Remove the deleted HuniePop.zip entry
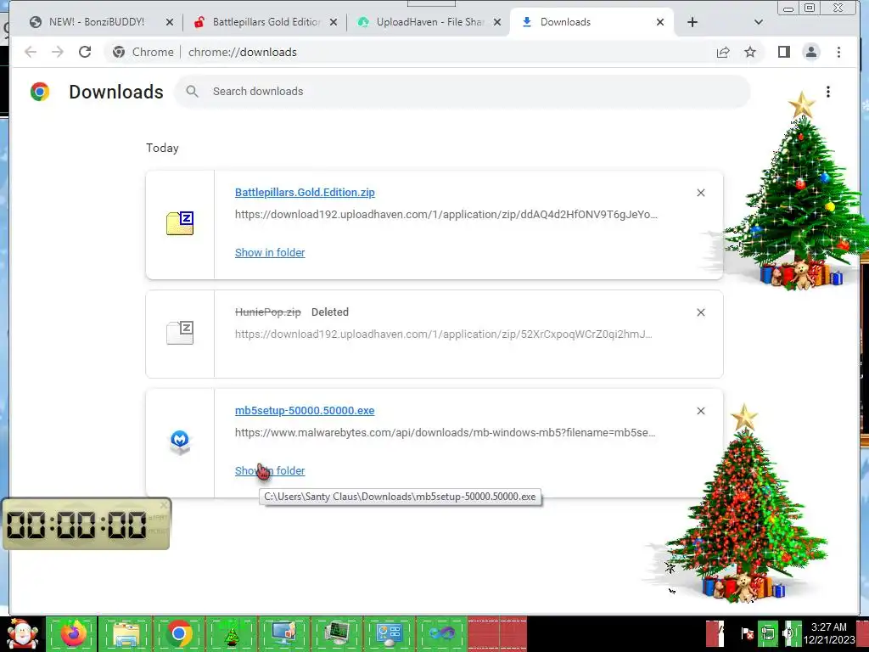This screenshot has height=652, width=869. [700, 312]
